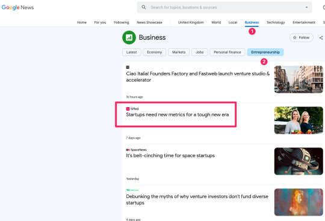Click the TechCrunch source logo
This screenshot has width=325, height=221.
pyautogui.click(x=132, y=190)
